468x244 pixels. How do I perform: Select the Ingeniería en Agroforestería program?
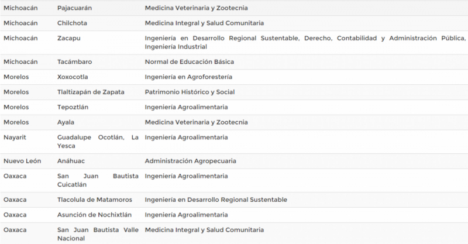pyautogui.click(x=188, y=77)
